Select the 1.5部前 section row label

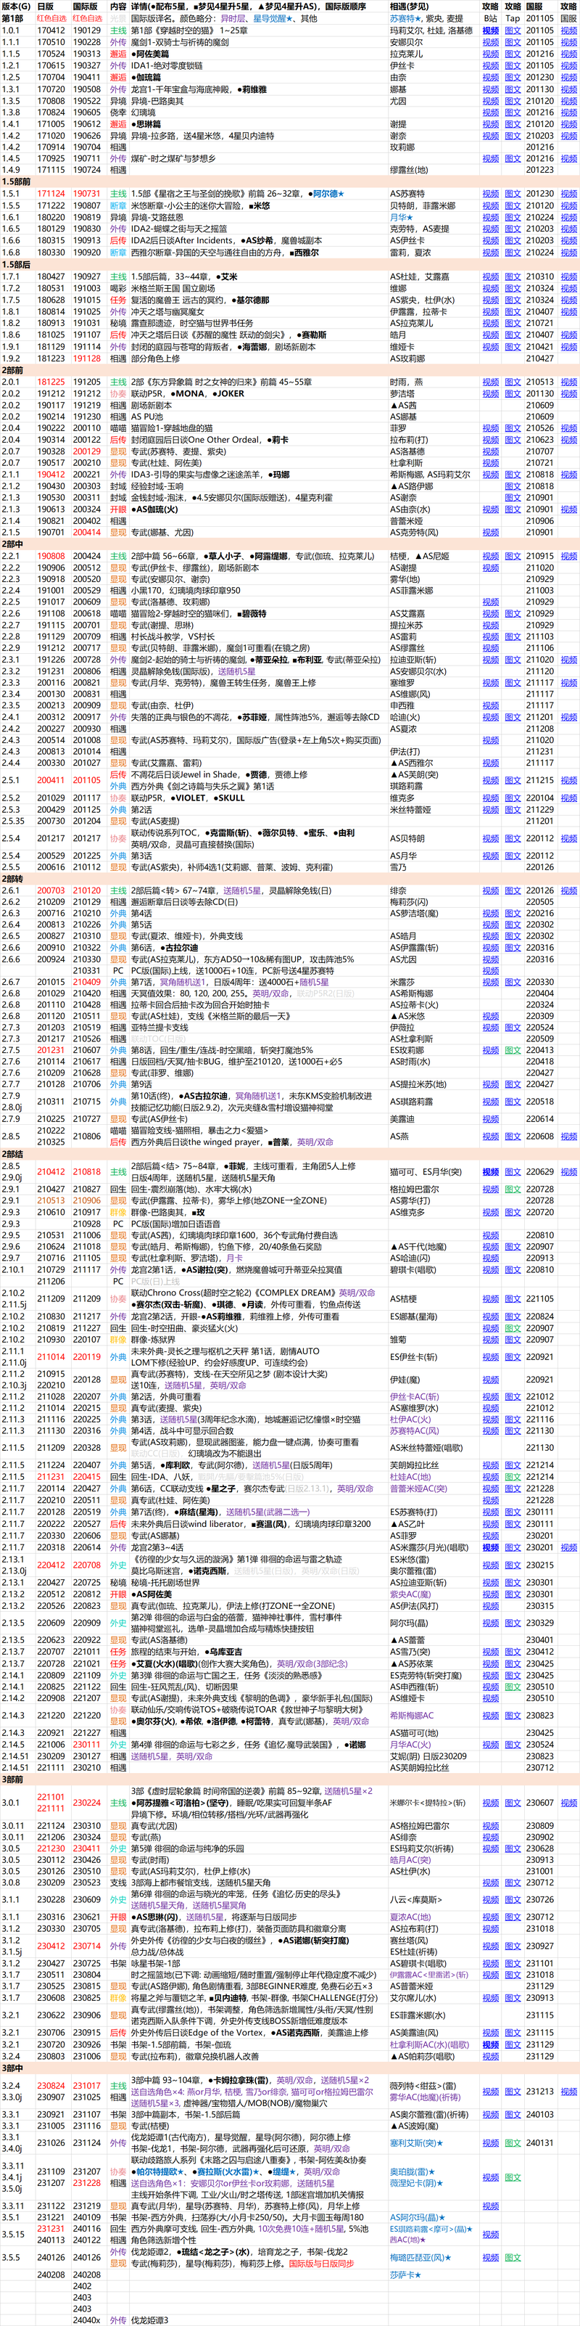tap(16, 181)
